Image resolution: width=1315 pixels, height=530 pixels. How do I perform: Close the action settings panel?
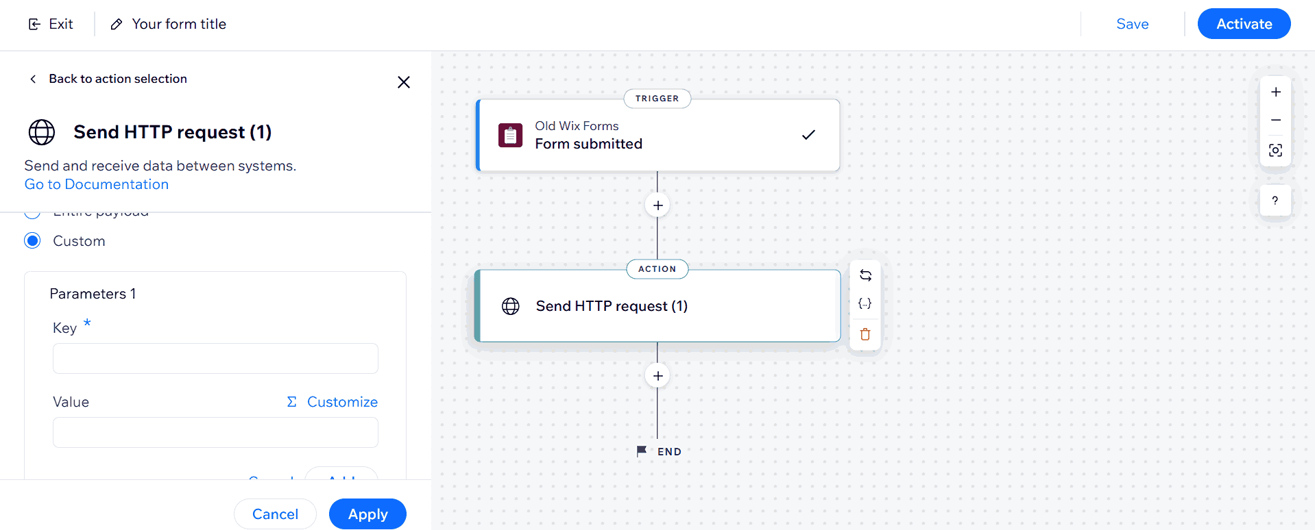click(x=404, y=82)
